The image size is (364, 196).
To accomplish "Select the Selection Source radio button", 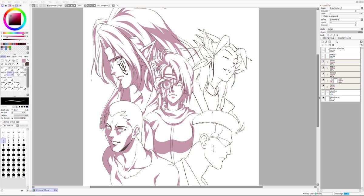I will [336, 38].
